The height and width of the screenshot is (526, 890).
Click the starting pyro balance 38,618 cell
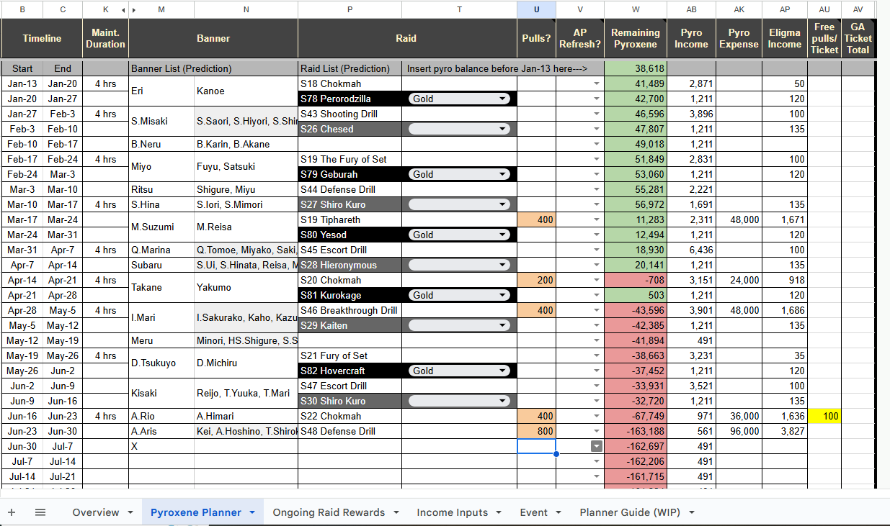coord(636,68)
